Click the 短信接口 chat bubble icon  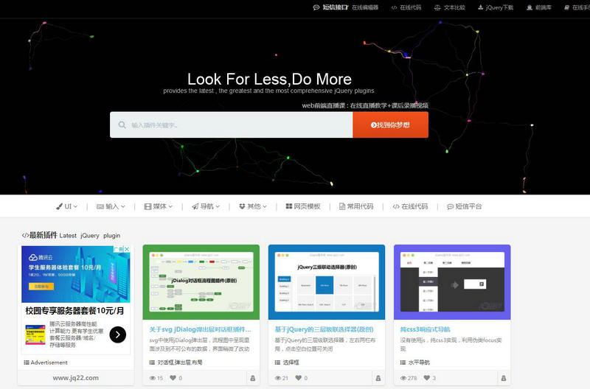(x=316, y=7)
